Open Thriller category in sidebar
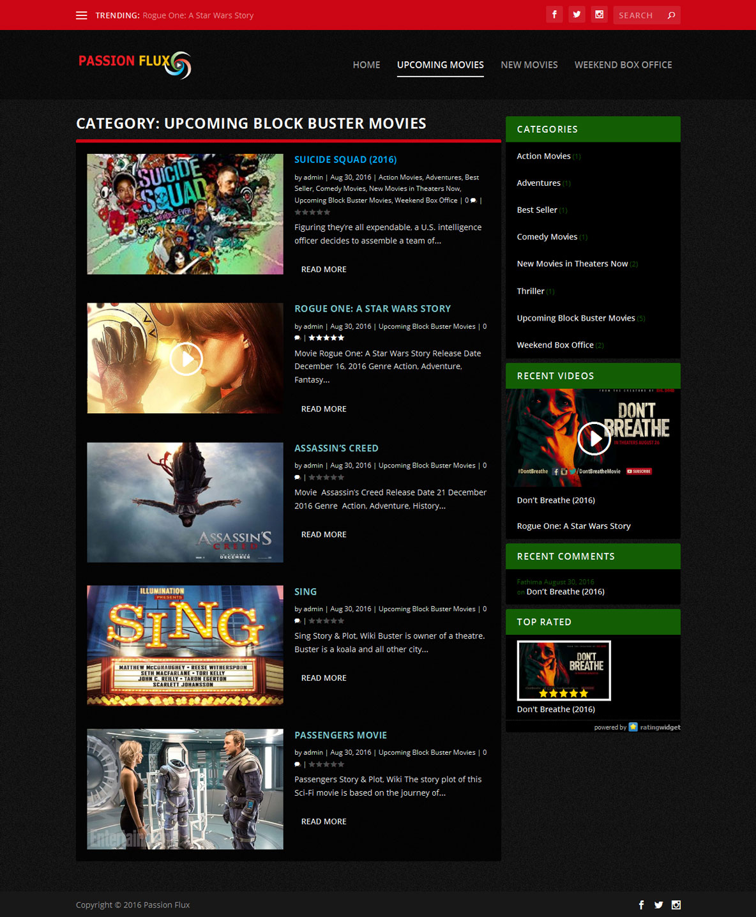Image resolution: width=756 pixels, height=917 pixels. [531, 291]
